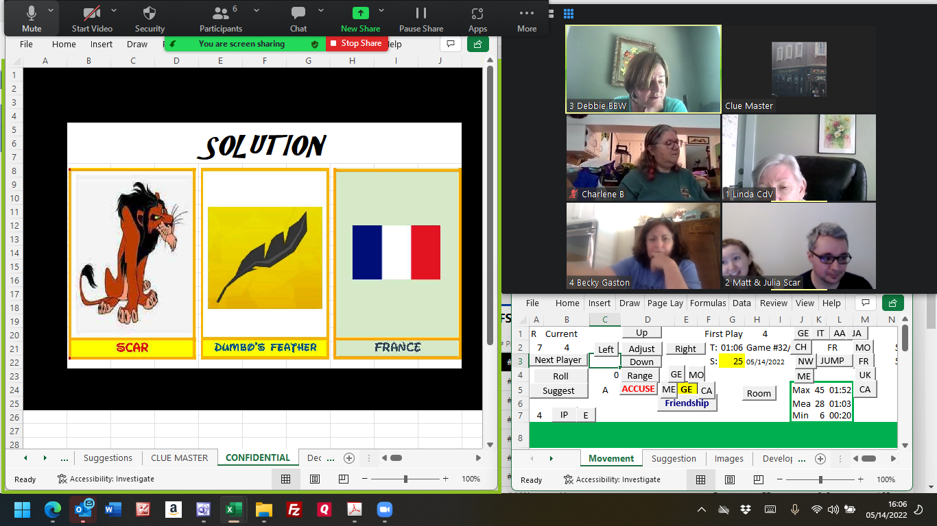
Task: Expand audio options arrow beside Mute
Action: [51, 11]
